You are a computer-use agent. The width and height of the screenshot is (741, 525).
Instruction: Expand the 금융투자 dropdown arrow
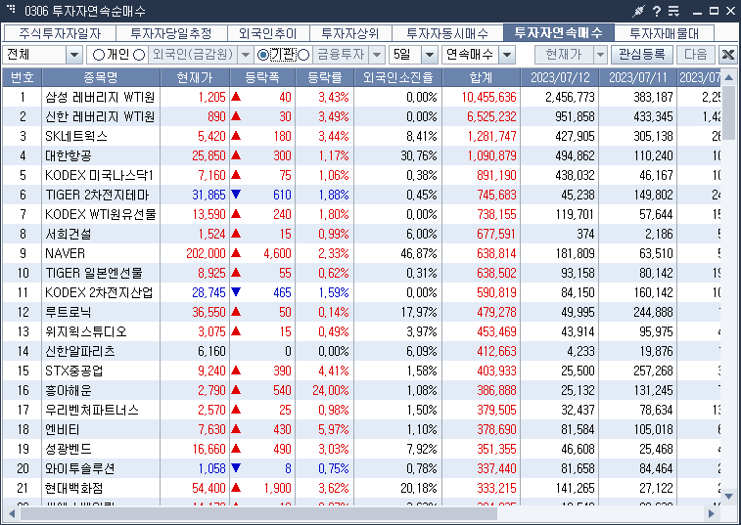point(377,55)
